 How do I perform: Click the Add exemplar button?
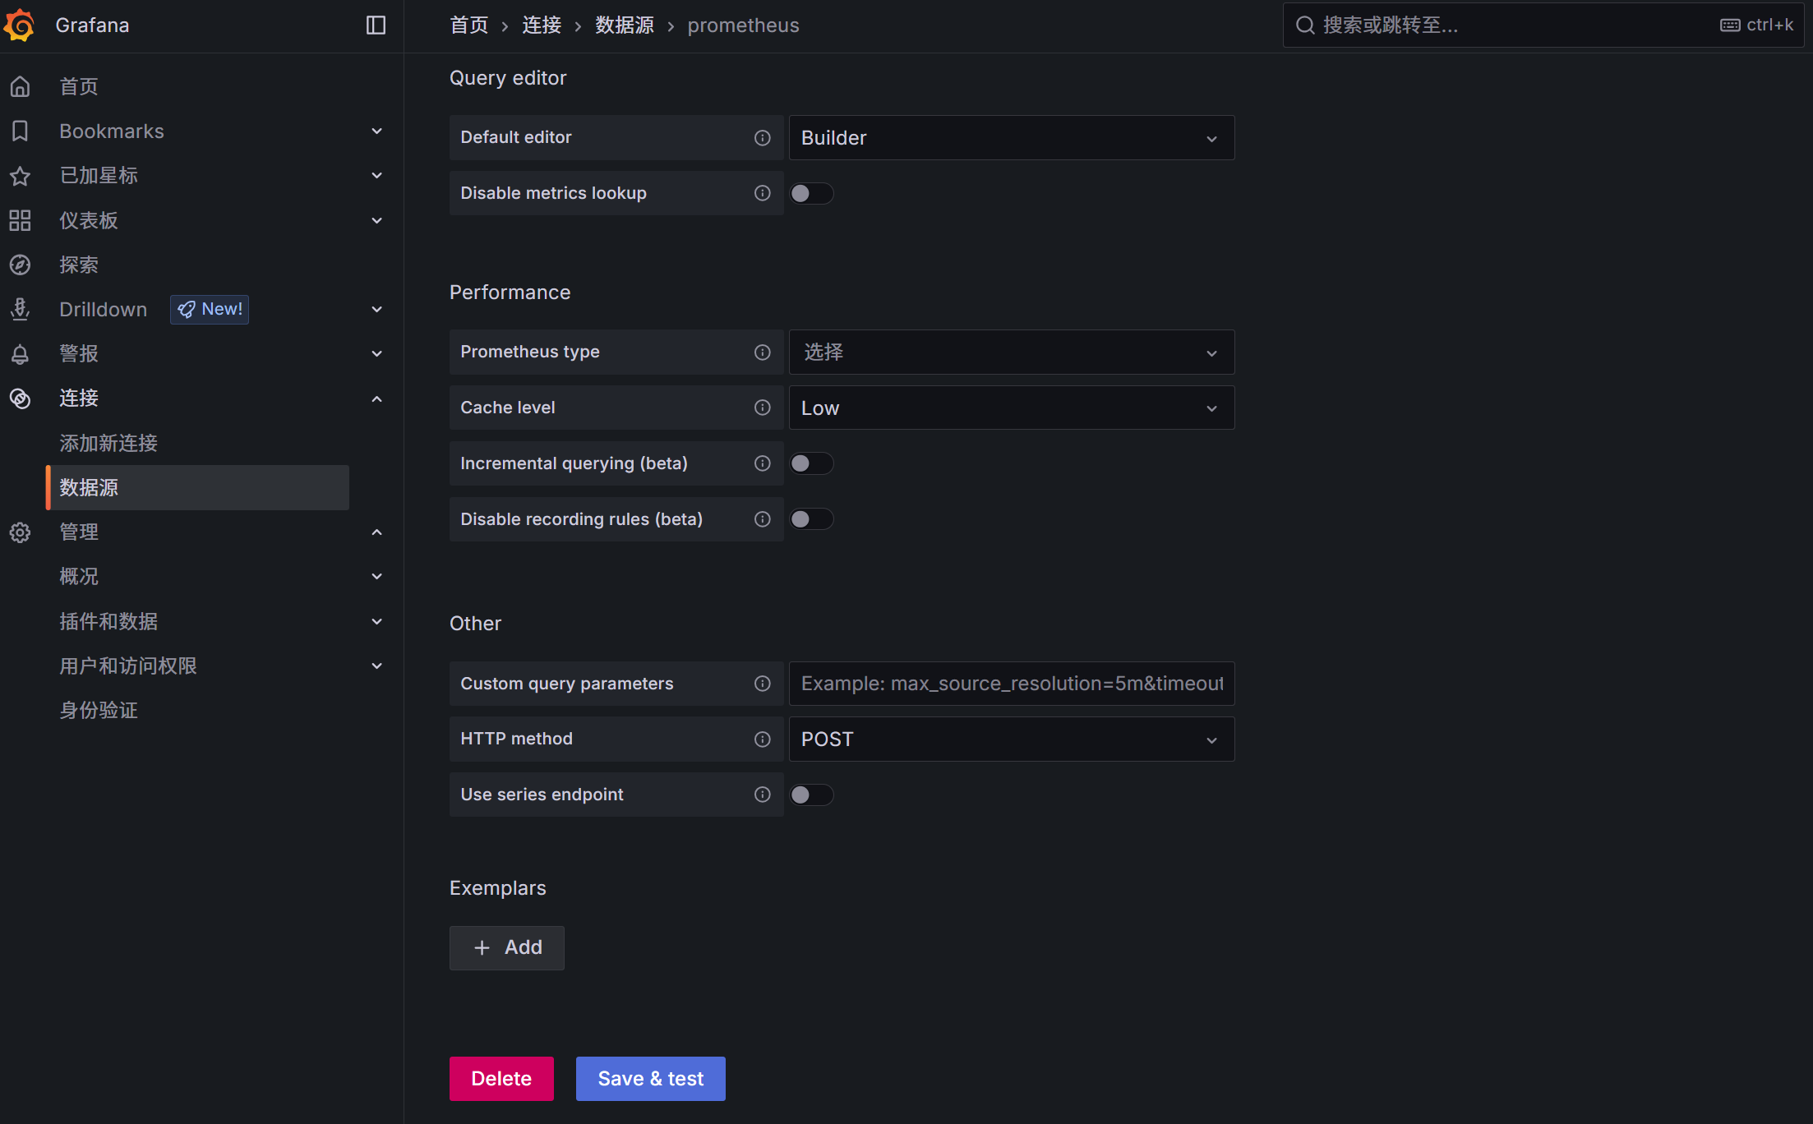(507, 947)
